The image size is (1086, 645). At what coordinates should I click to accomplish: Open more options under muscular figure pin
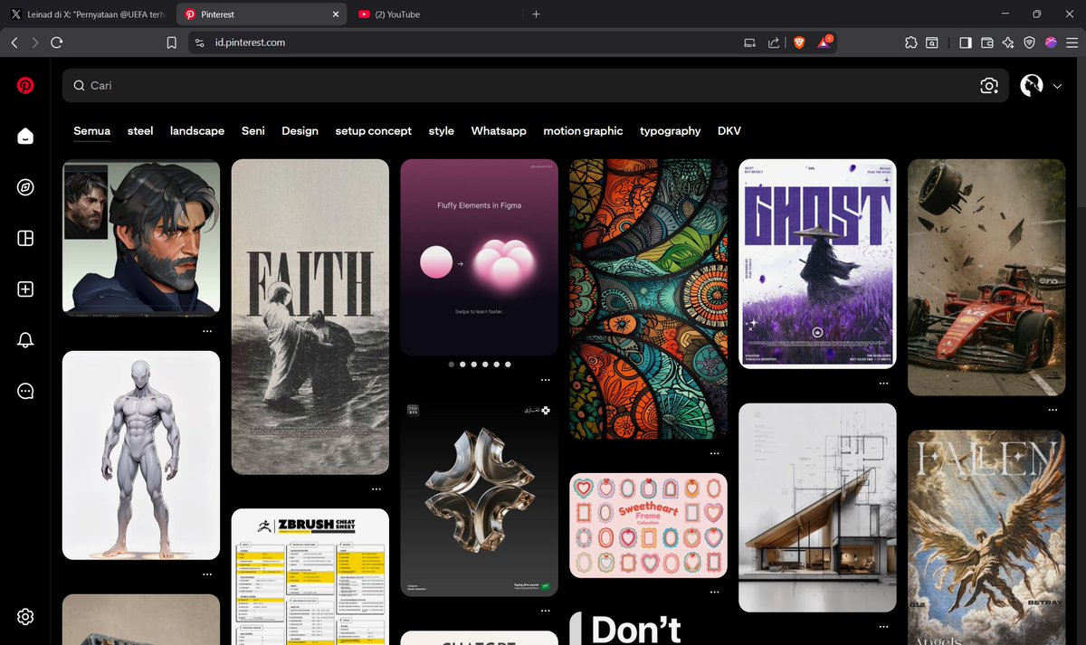(207, 575)
